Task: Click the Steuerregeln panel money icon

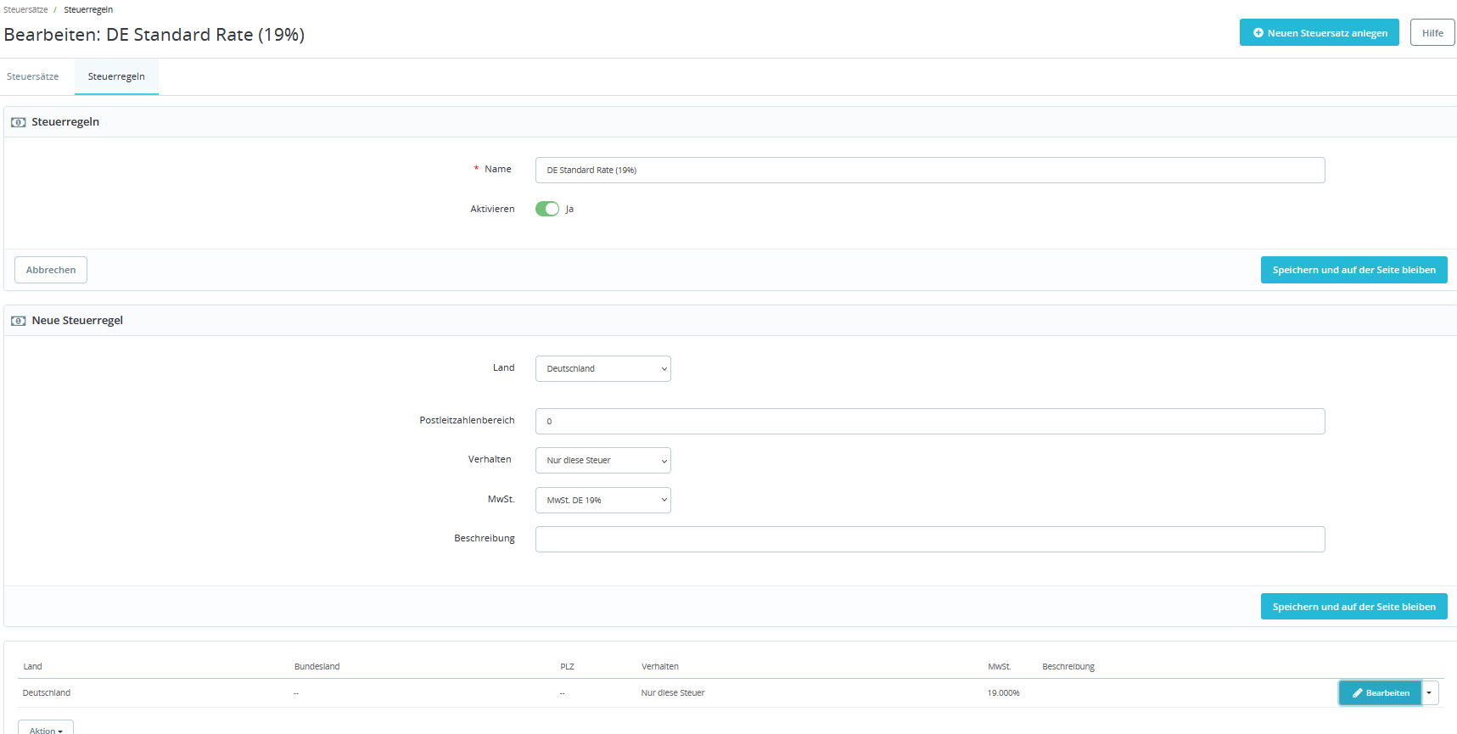Action: (x=18, y=122)
